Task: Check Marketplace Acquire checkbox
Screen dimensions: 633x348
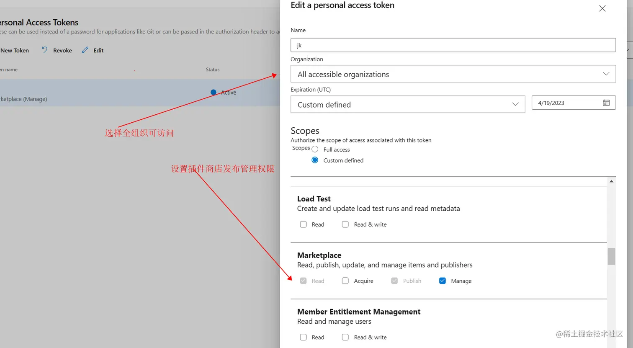Action: [345, 281]
